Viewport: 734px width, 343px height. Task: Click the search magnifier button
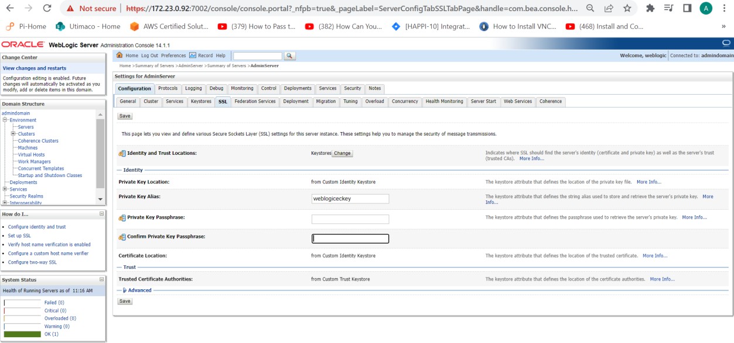click(x=289, y=56)
